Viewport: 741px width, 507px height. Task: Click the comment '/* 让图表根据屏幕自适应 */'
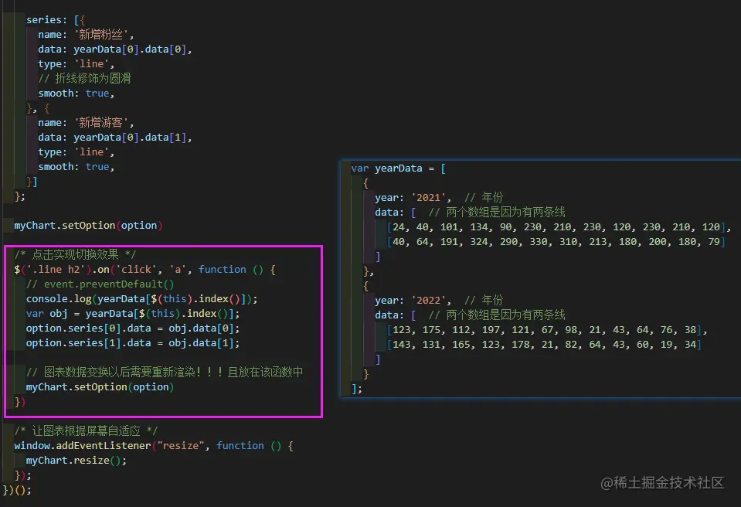click(86, 431)
